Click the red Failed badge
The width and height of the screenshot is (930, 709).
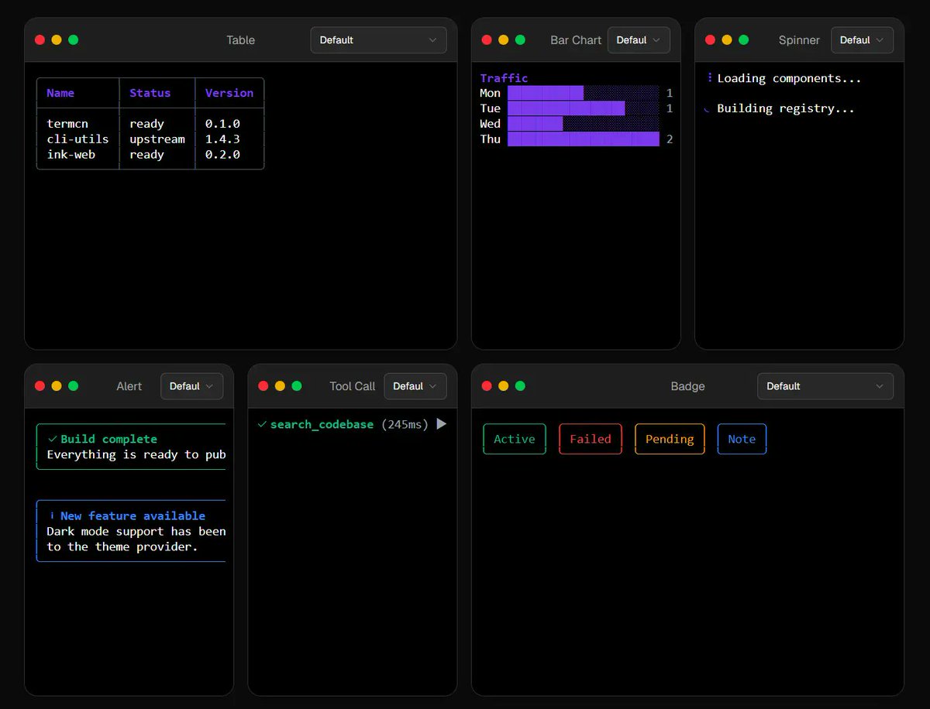[591, 439]
